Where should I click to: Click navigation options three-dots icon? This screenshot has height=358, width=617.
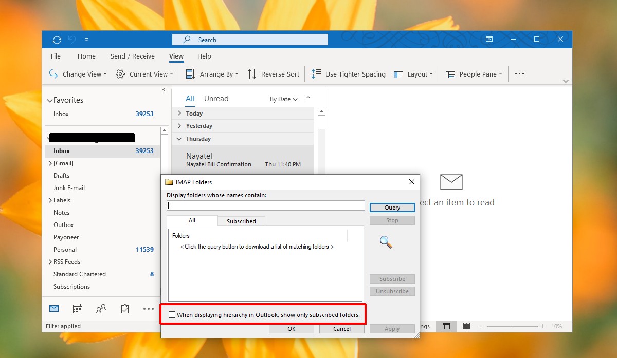point(149,309)
